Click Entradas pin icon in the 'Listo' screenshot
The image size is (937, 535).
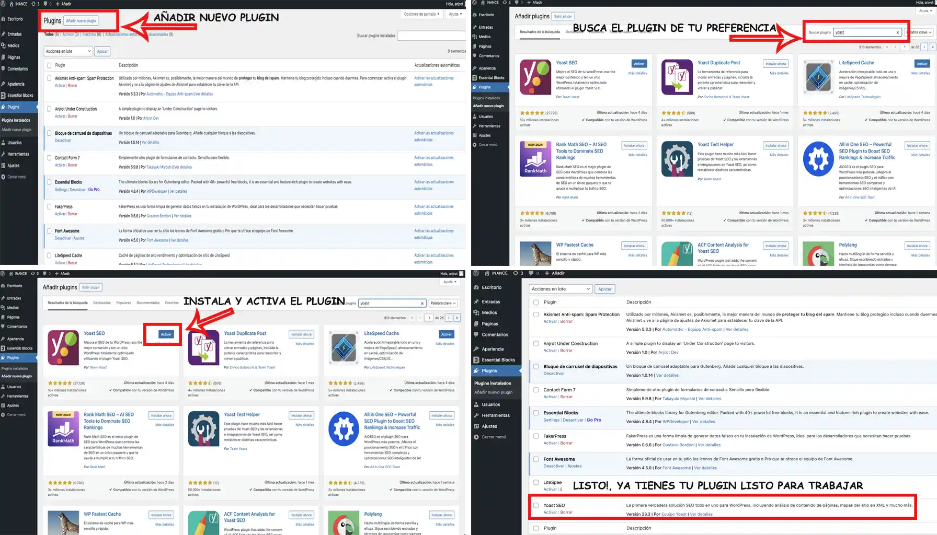(x=476, y=302)
